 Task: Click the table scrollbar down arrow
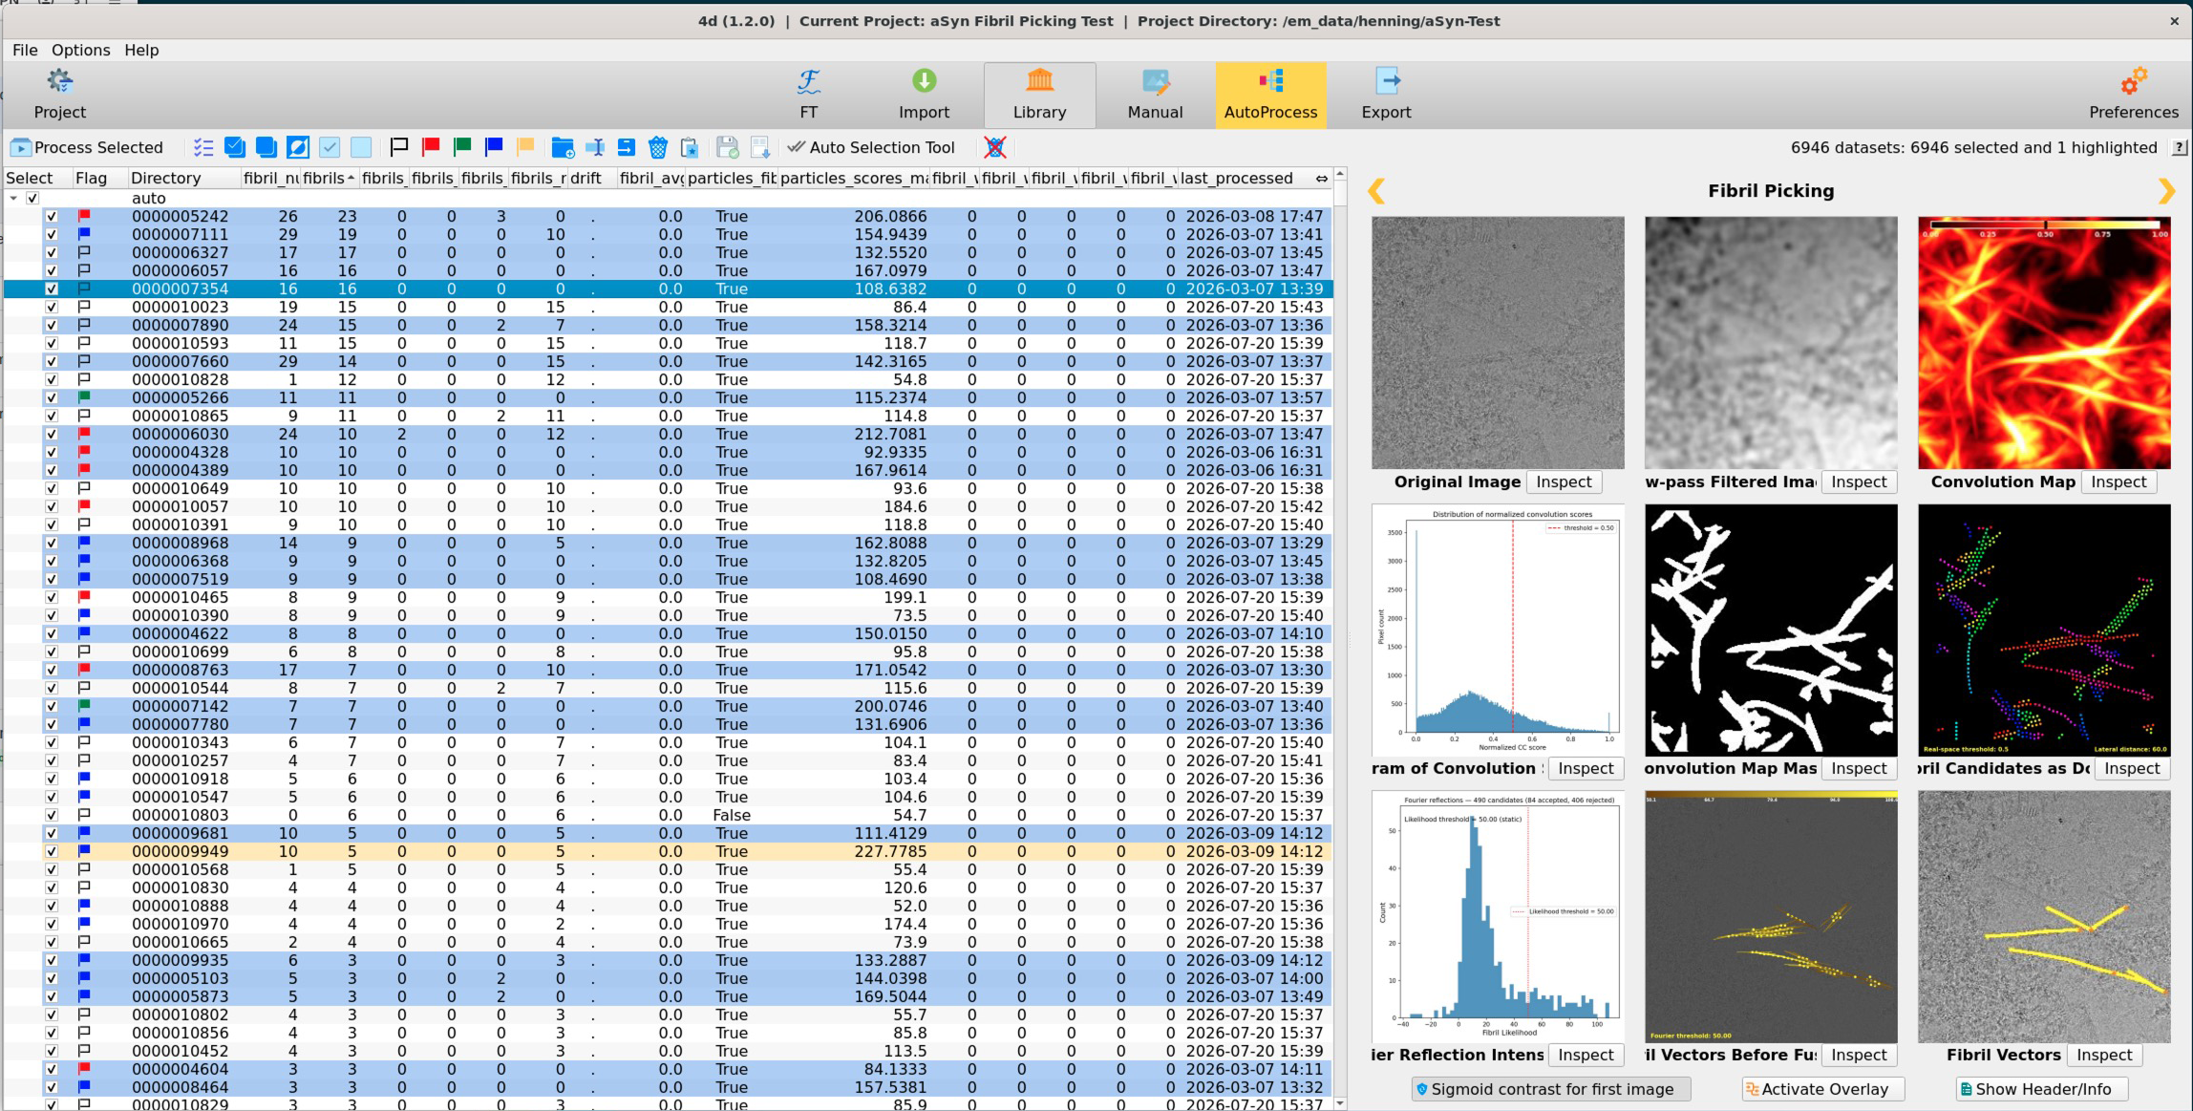pos(1340,1103)
